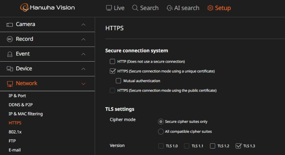Click the Record REC icon

tap(10, 39)
